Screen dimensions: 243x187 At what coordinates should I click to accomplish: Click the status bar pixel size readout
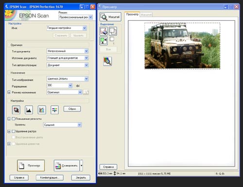tap(154, 174)
